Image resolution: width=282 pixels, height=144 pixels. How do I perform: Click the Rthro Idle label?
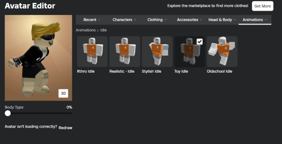click(x=86, y=71)
